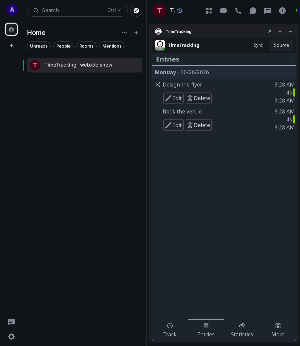Click the Book the venue entry title
Viewport: 300px width, 346px height.
[182, 111]
